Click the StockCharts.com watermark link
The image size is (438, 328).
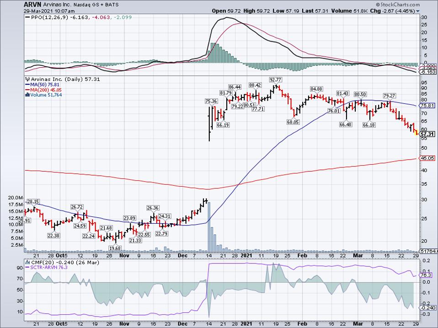(x=398, y=5)
